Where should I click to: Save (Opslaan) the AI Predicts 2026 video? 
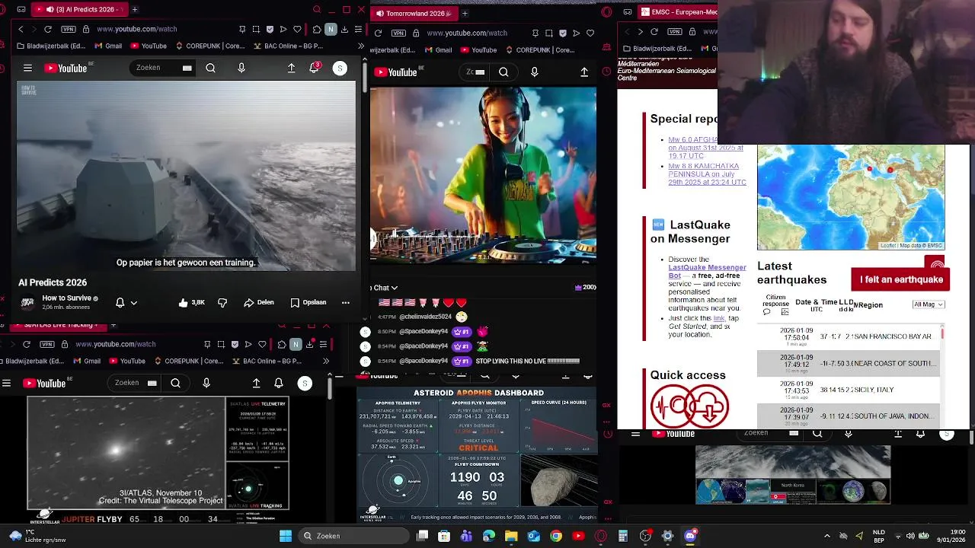point(308,302)
